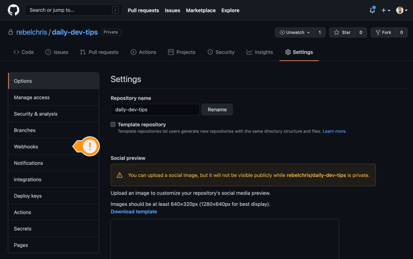Image resolution: width=413 pixels, height=259 pixels.
Task: Switch to the repository Actions tab
Action: point(144,52)
